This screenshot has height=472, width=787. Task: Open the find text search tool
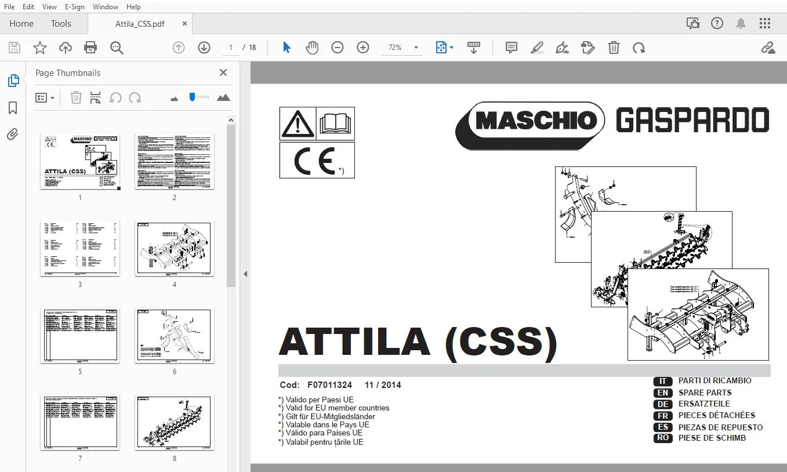click(117, 48)
